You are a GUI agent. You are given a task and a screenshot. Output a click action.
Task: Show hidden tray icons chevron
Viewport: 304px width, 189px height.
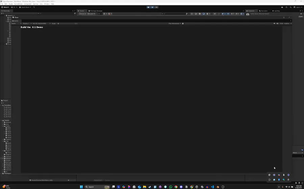coord(279,187)
